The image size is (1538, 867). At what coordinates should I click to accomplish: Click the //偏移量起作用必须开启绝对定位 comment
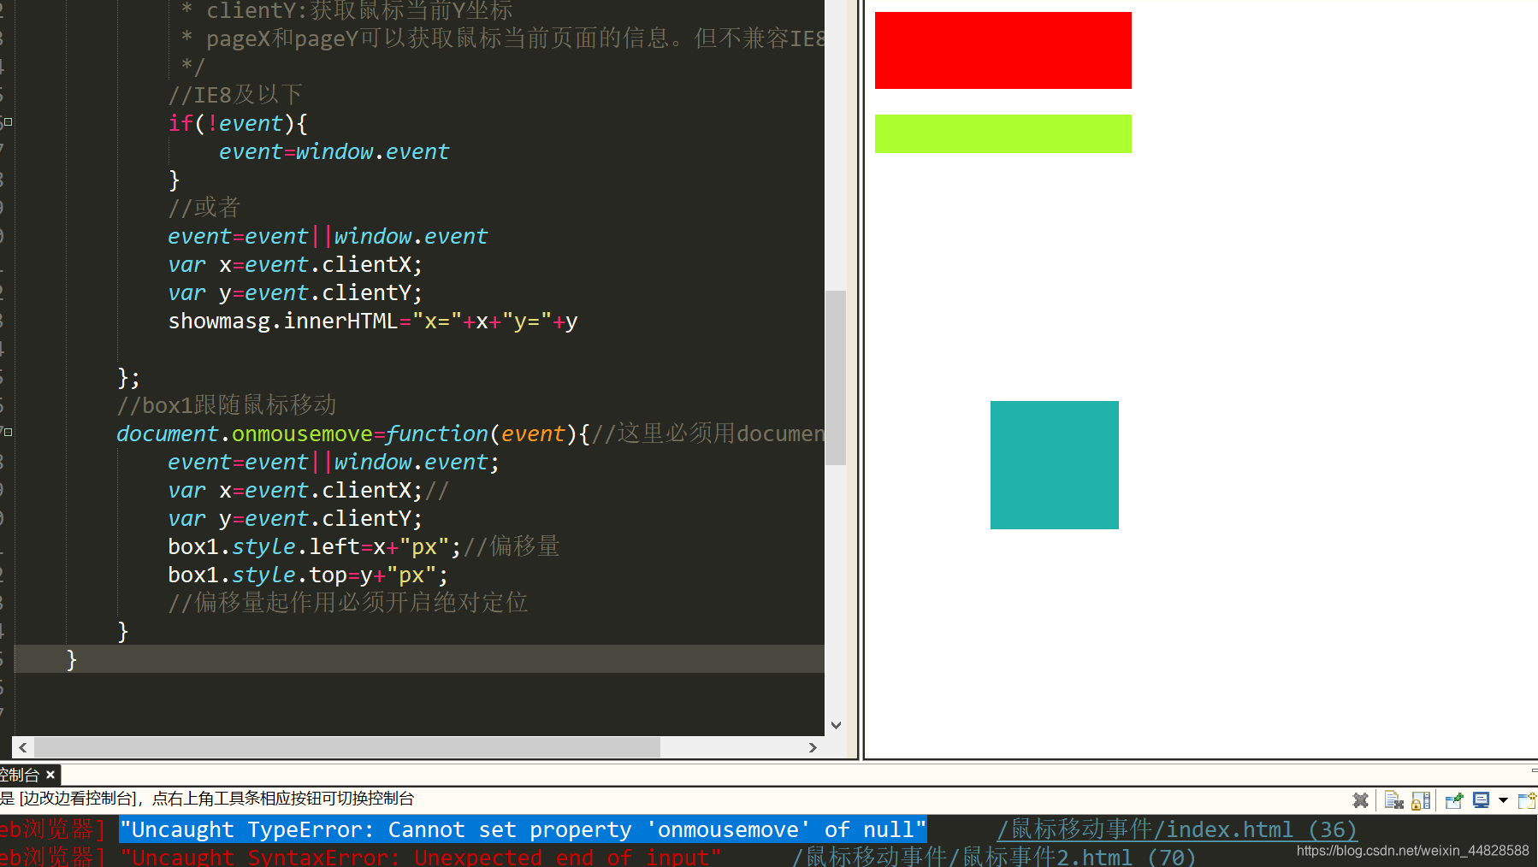click(x=348, y=603)
